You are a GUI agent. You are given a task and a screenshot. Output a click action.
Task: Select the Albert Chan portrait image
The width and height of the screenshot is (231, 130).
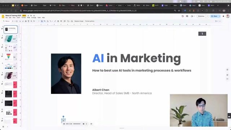click(66, 74)
